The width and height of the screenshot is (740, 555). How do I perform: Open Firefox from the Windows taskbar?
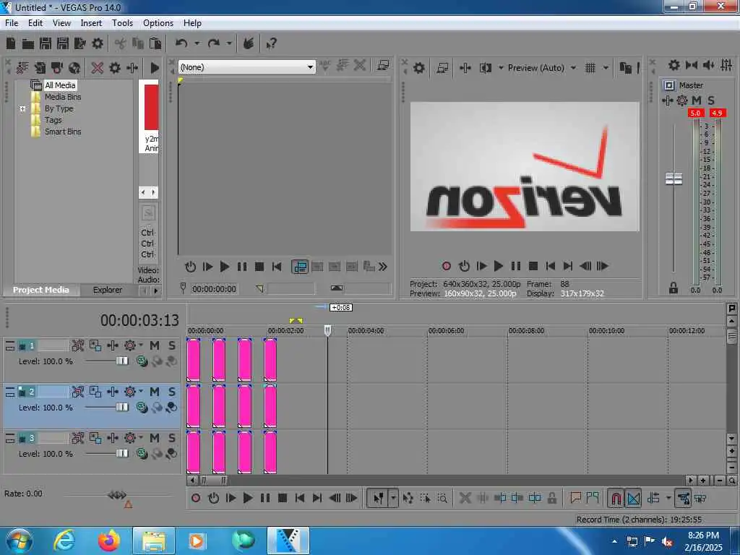pos(108,541)
